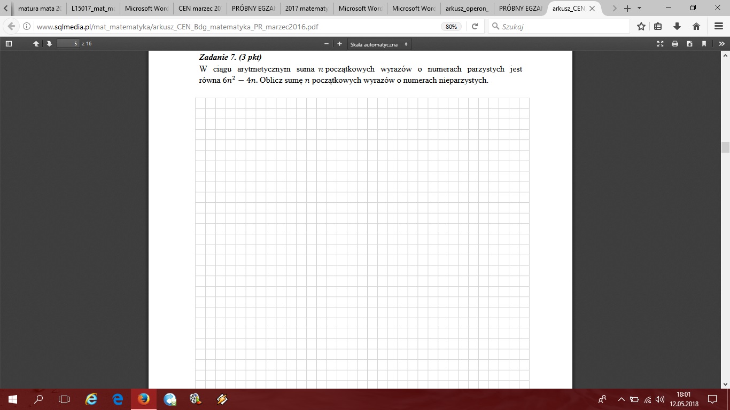Print the PDF document
The height and width of the screenshot is (410, 730).
675,44
